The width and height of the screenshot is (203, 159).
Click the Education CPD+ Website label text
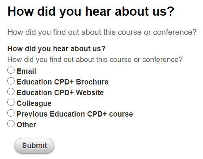pos(60,93)
